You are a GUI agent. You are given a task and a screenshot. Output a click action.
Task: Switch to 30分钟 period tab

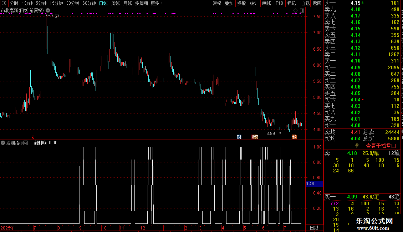[x=73, y=3]
